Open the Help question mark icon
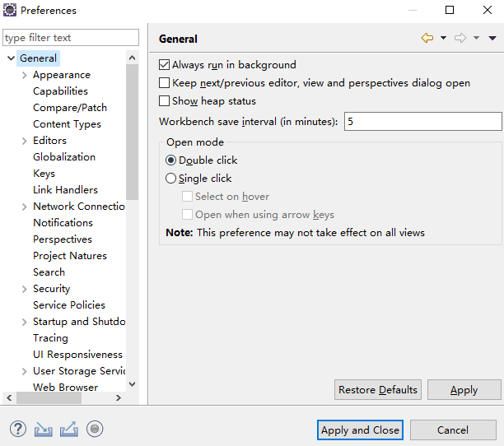Viewport: 504px width, 446px height. [x=18, y=429]
